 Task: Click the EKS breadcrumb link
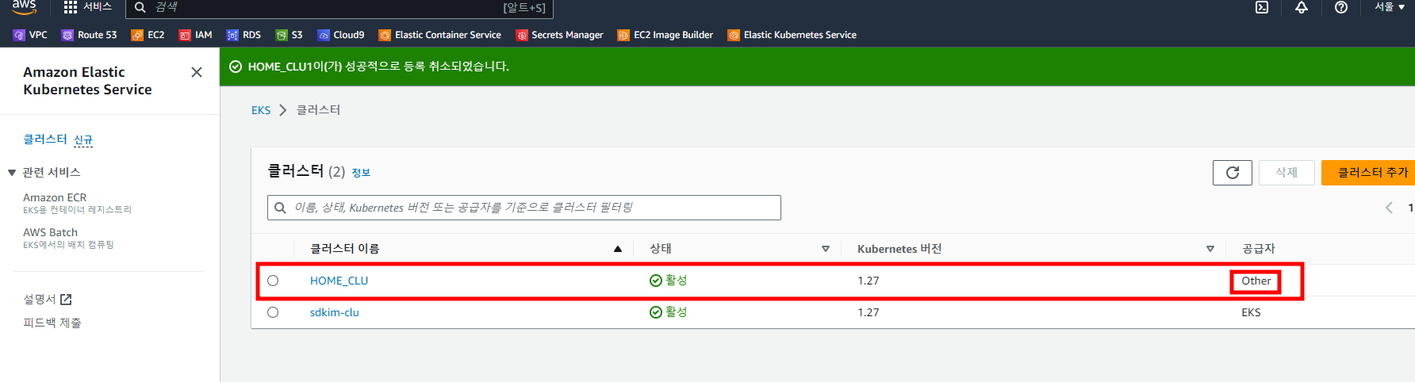tap(261, 110)
